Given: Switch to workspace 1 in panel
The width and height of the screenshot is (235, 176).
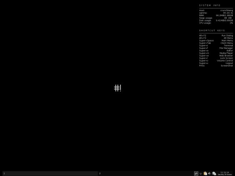Looking at the screenshot, I should click(x=50, y=173).
